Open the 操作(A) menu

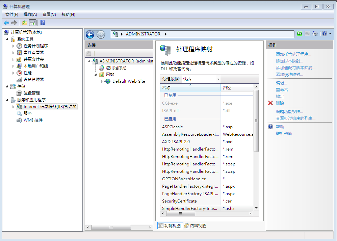(x=30, y=15)
